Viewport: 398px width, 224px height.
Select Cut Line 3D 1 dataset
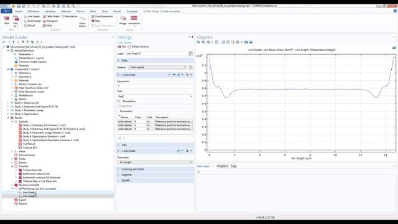click(30, 147)
